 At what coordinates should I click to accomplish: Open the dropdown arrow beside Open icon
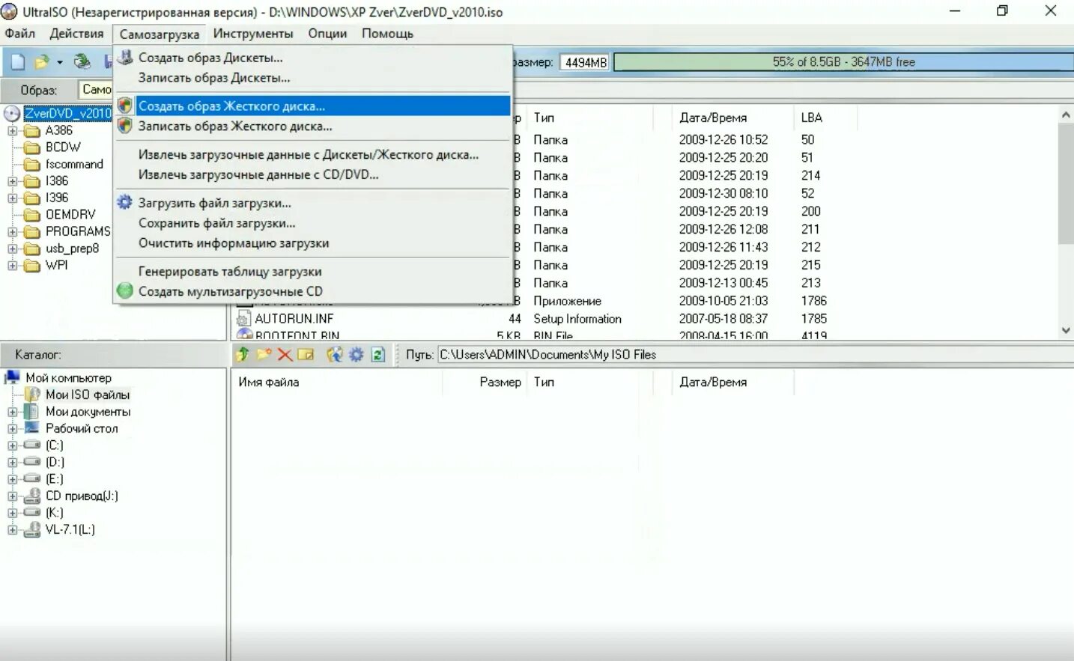click(x=60, y=62)
